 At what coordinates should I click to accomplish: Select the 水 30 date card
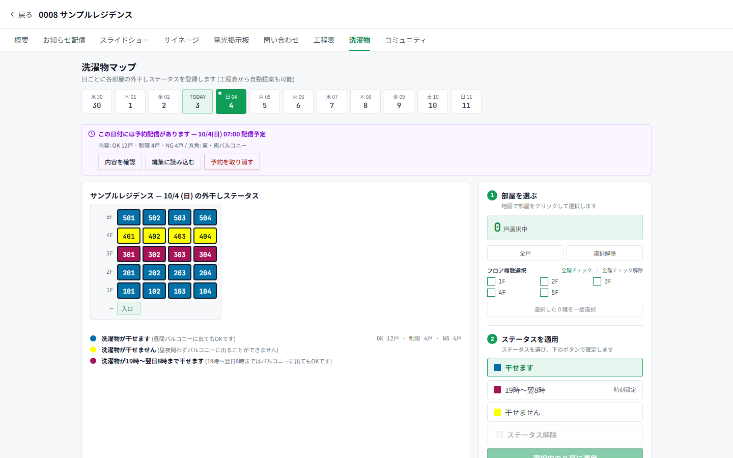97,101
